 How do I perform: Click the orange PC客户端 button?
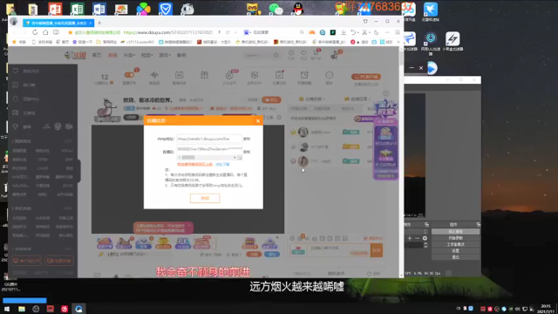click(x=366, y=77)
